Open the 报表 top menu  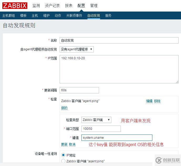(x=69, y=6)
